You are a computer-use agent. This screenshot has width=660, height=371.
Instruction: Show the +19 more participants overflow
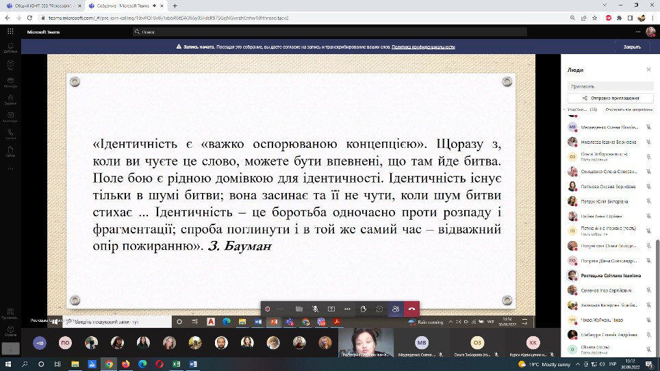(x=40, y=343)
